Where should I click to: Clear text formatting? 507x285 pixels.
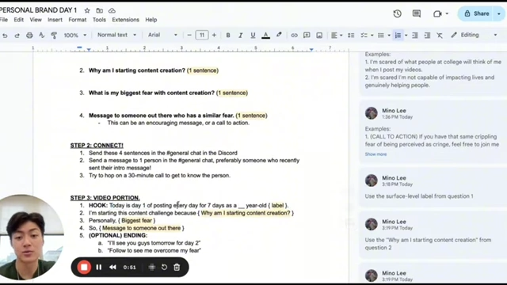[440, 35]
